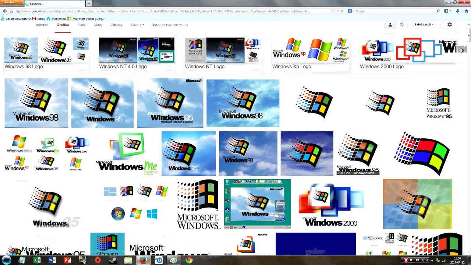Open the Microsoft Polska bookmark
Viewport: 471px width, 265px height.
pyautogui.click(x=86, y=18)
